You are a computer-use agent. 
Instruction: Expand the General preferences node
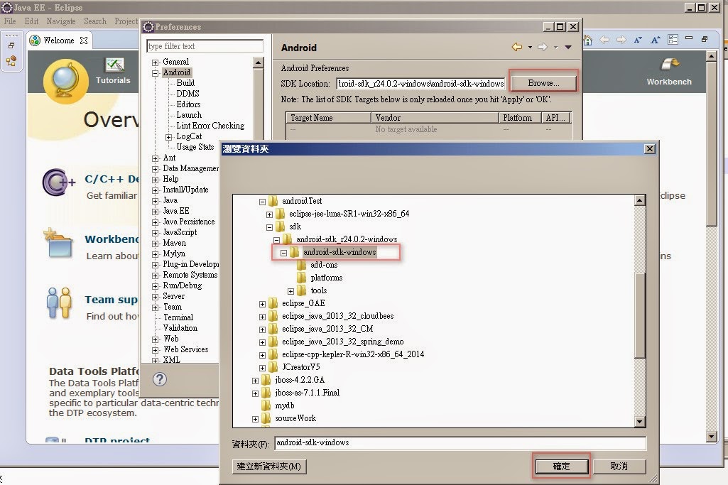pos(155,62)
